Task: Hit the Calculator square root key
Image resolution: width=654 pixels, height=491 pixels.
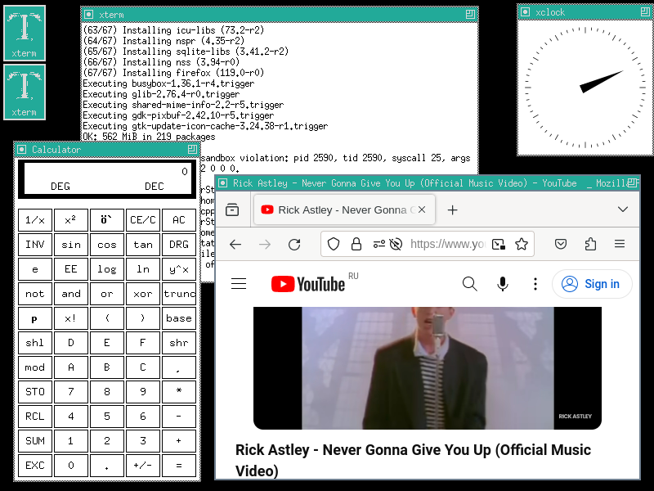Action: click(x=107, y=220)
